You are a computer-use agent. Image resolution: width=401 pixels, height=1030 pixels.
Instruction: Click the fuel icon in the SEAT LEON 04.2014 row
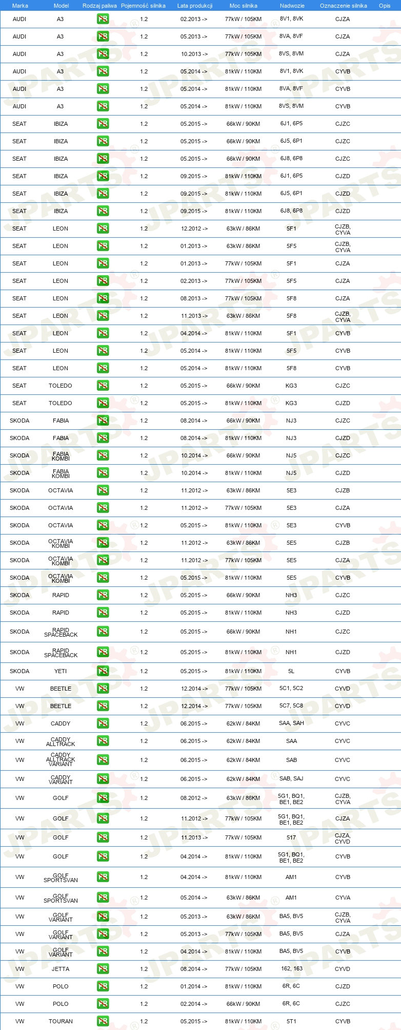[103, 333]
